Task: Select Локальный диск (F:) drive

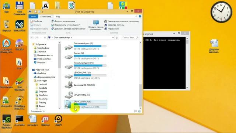Action: pyautogui.click(x=86, y=46)
